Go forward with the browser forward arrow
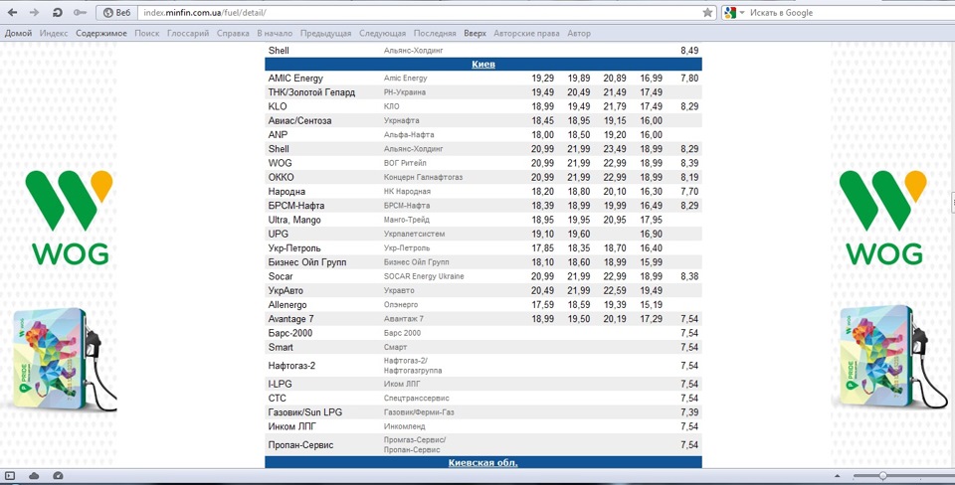Image resolution: width=955 pixels, height=485 pixels. (34, 12)
